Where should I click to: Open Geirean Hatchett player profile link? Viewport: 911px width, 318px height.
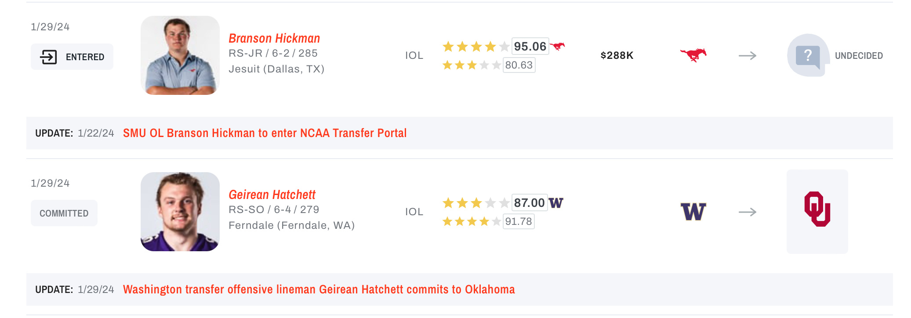click(272, 195)
